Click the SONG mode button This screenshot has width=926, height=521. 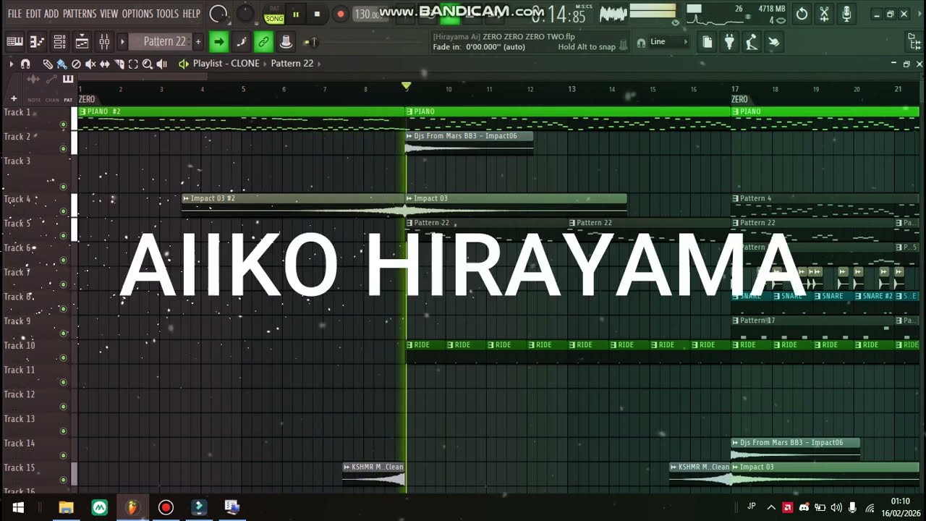tap(274, 18)
